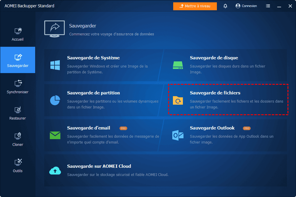Click 'Sauvegarder Windows et créer une Image' description
Viewport: 296px width, 197px height.
[108, 69]
